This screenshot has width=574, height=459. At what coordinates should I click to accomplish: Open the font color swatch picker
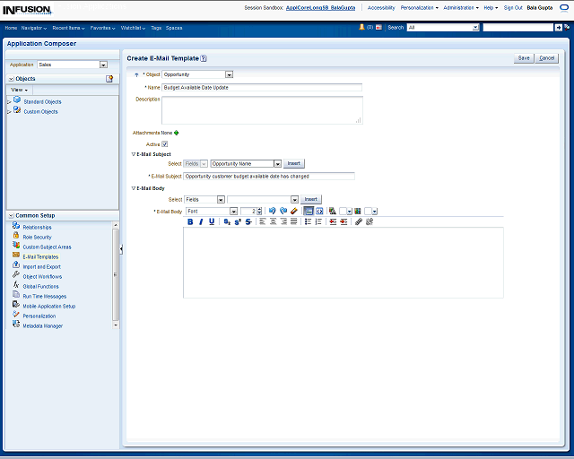tap(345, 211)
